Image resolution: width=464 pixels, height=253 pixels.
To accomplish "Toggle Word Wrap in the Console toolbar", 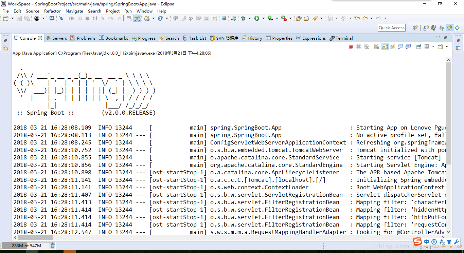I will tap(392, 46).
